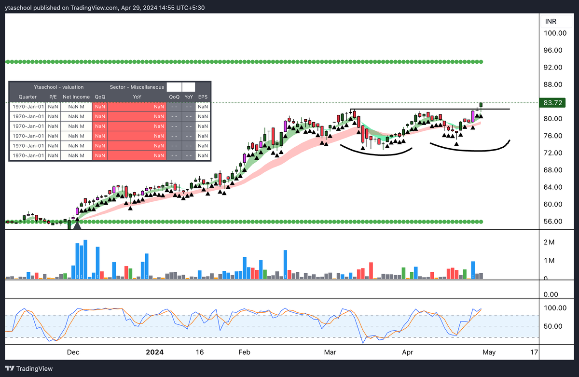Click the May label on time axis
Viewport: 579px width, 377px height.
tap(489, 352)
